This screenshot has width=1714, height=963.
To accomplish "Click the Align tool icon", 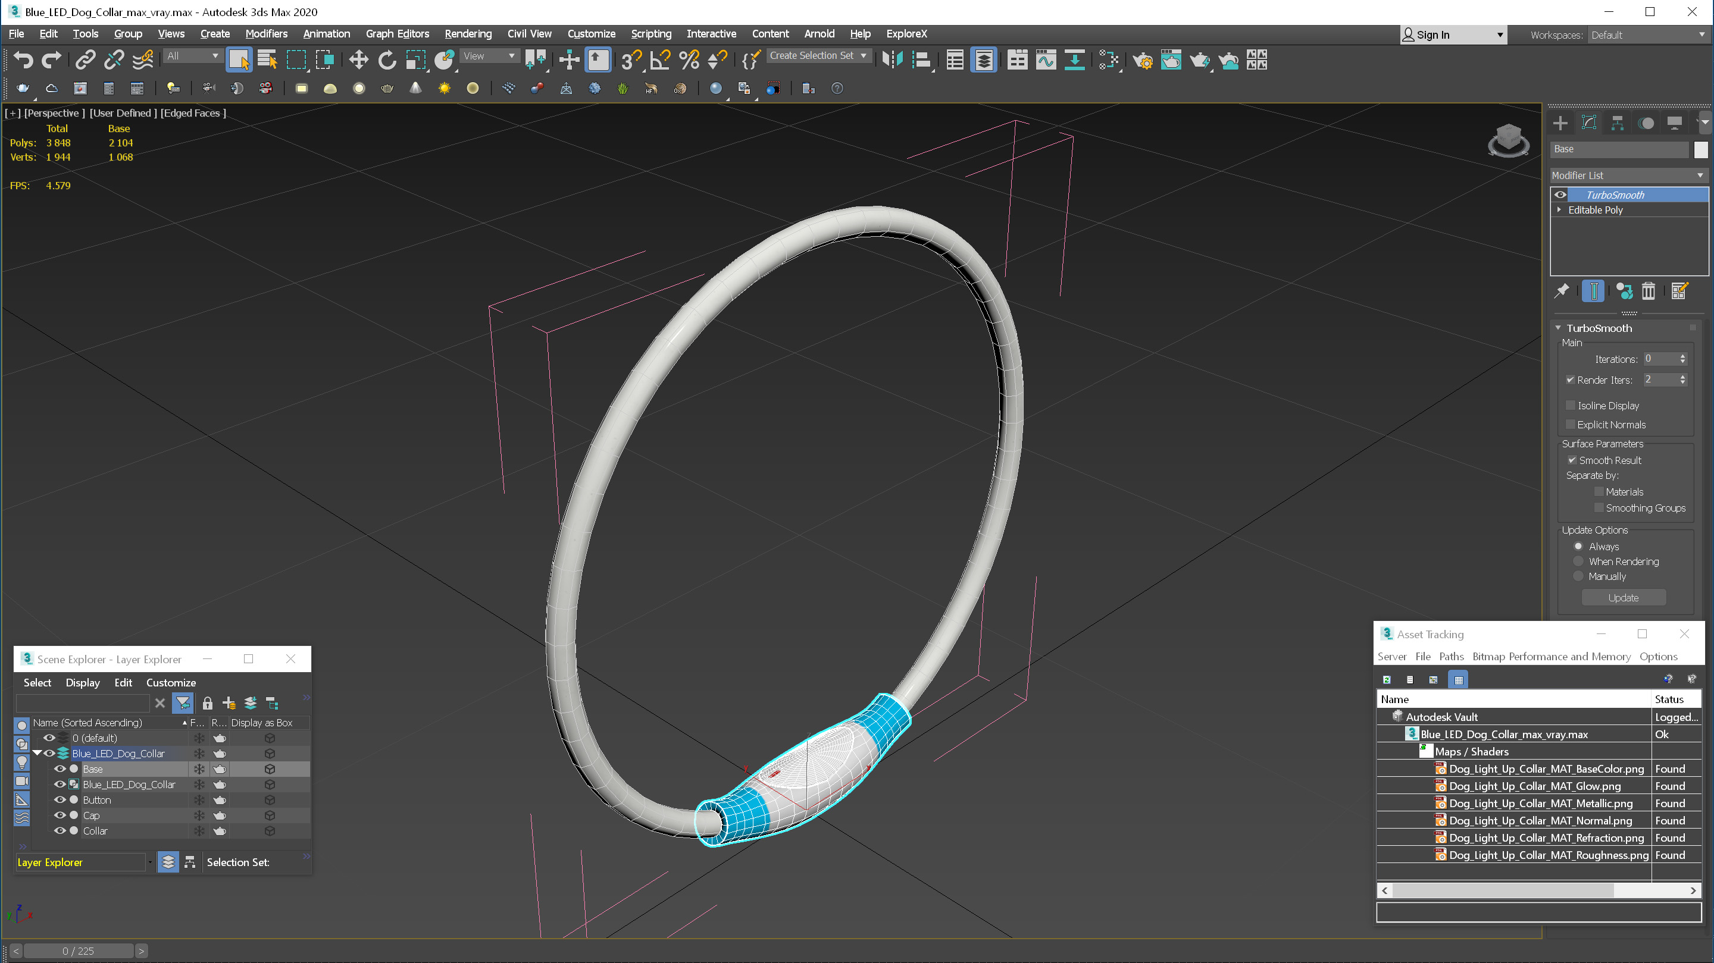I will click(x=921, y=61).
